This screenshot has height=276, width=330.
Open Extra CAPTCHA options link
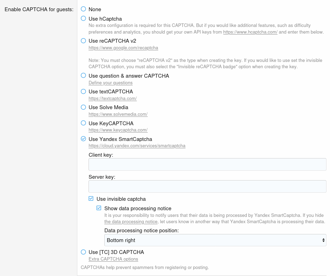pos(113,259)
